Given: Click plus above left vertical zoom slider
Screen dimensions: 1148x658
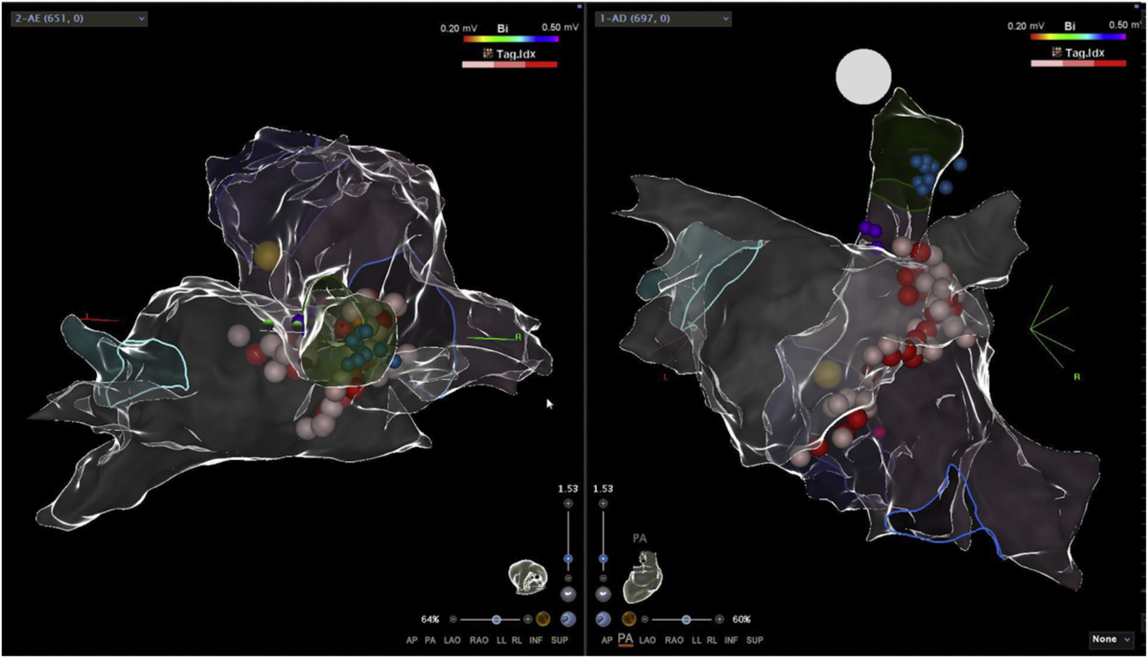Looking at the screenshot, I should pos(568,503).
